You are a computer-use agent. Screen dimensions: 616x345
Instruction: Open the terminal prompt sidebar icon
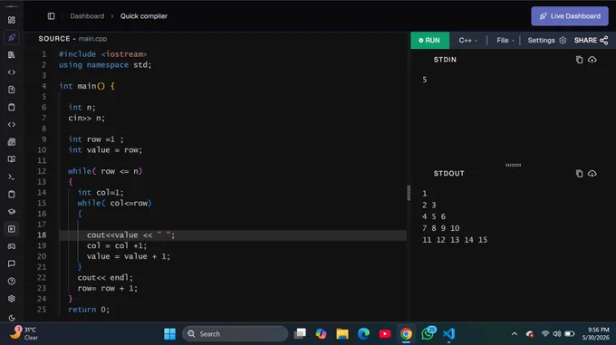(12, 177)
